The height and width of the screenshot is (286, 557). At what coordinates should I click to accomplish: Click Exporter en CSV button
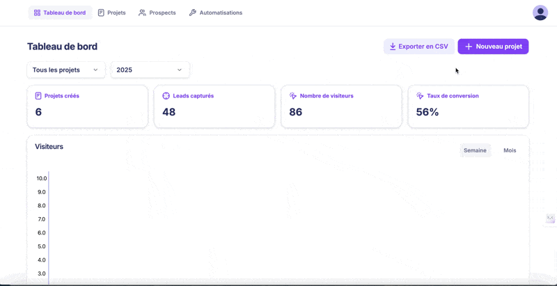click(x=419, y=47)
